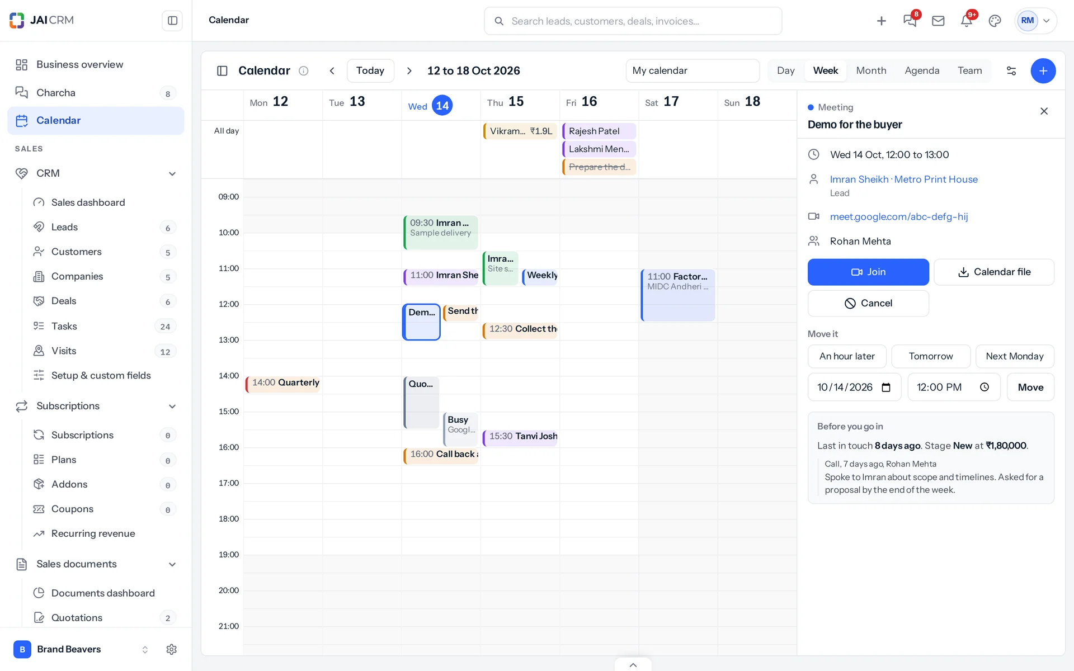Open the Imran Sheikh · Metro Print House link

(903, 179)
